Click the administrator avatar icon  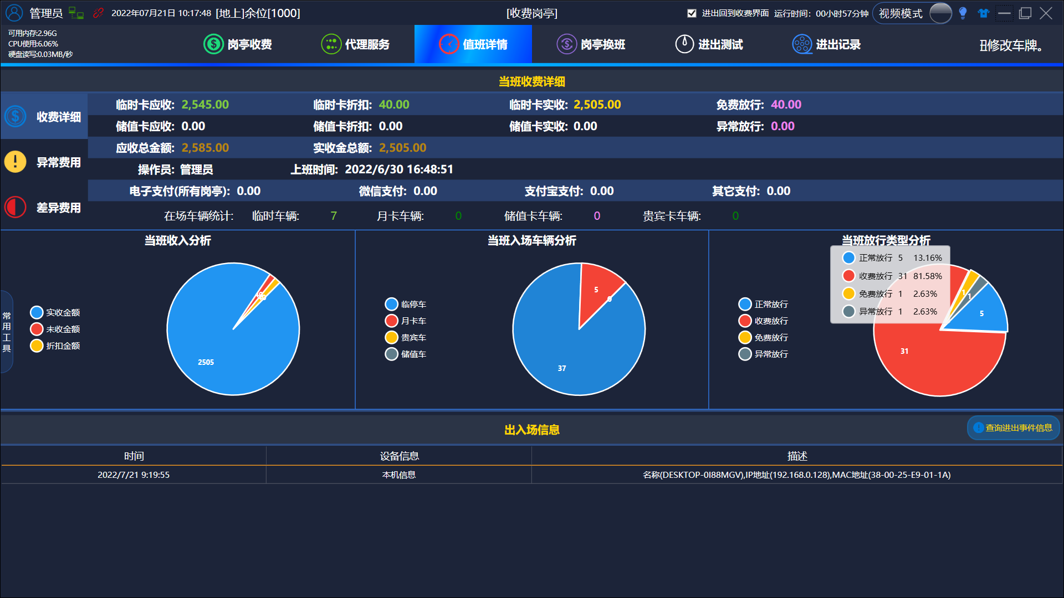tap(14, 13)
